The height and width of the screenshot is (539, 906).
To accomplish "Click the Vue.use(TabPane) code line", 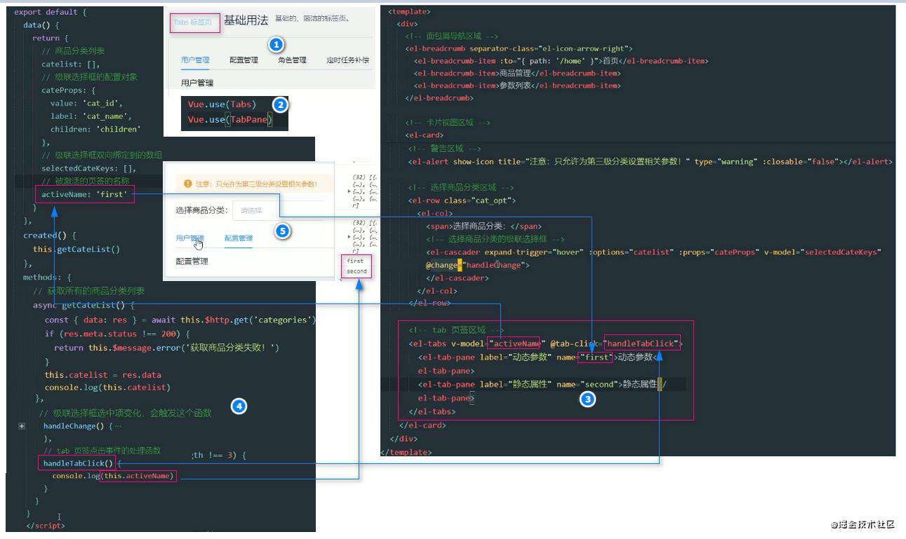I will 229,120.
